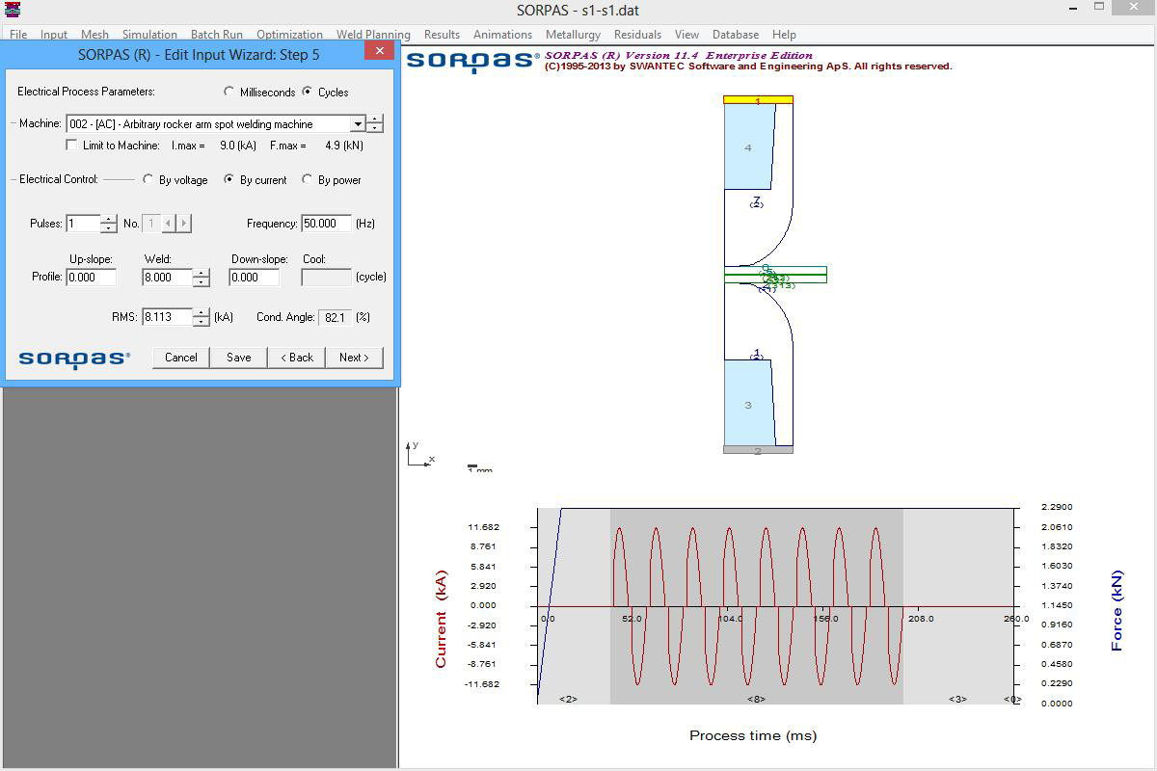Maximize the SORPAS main window

(1099, 7)
